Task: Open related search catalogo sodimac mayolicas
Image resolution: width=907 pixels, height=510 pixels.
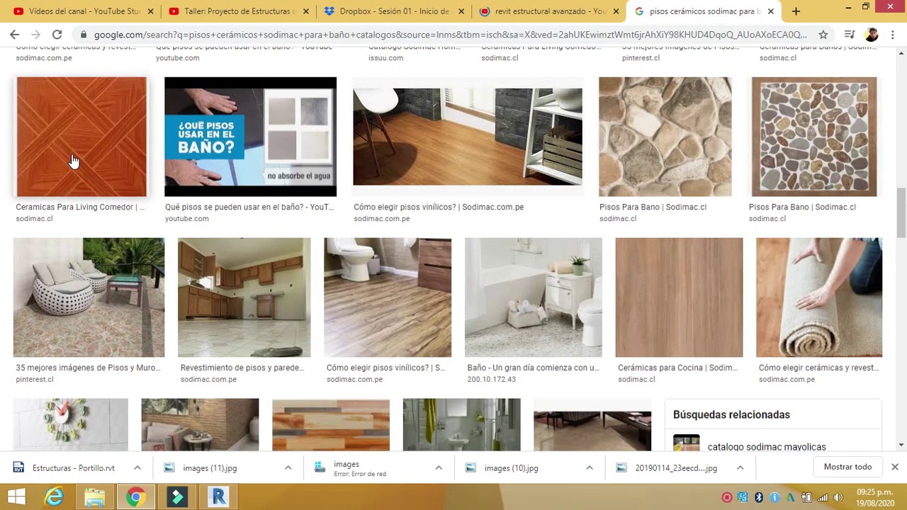Action: tap(767, 446)
